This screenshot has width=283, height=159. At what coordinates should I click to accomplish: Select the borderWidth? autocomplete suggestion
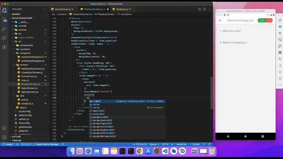click(x=127, y=117)
